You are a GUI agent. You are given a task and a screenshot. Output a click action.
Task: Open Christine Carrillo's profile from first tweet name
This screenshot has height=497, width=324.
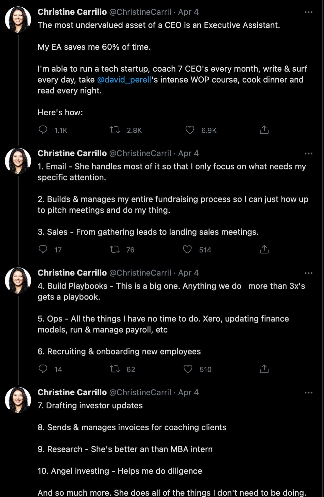click(72, 12)
